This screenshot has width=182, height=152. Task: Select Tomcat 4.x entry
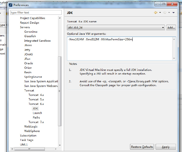pos(36,95)
